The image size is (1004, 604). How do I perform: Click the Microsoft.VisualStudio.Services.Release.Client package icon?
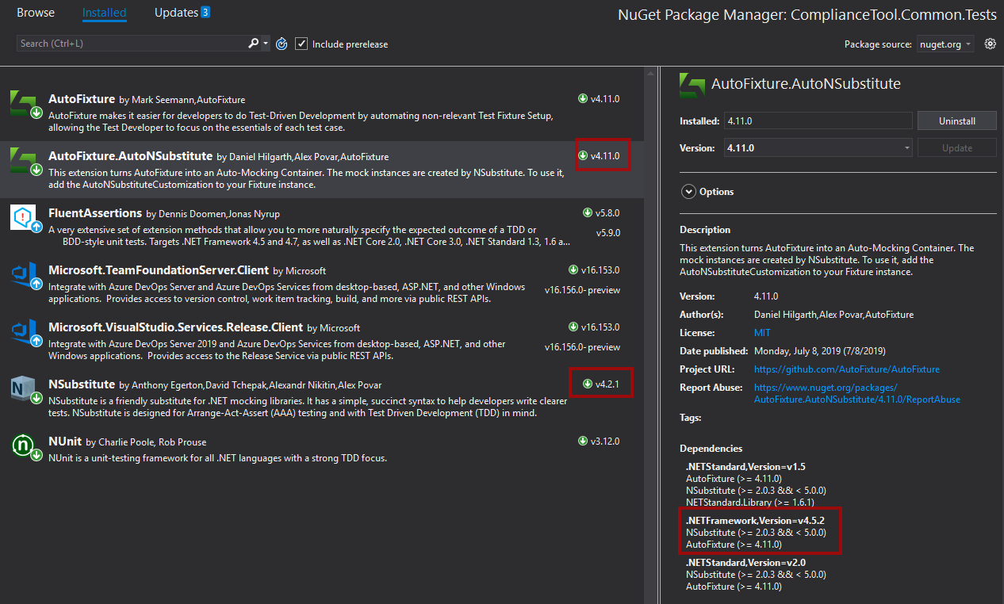point(25,332)
